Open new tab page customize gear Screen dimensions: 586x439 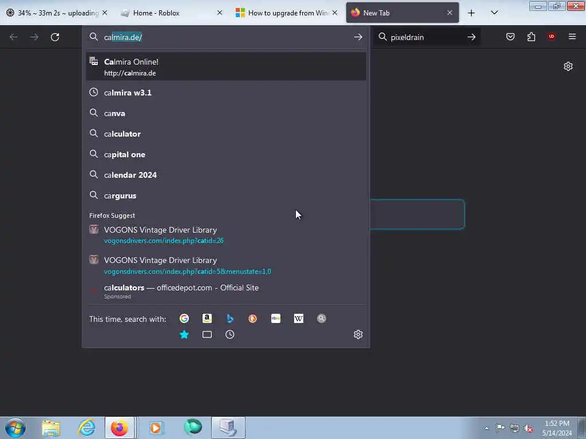pyautogui.click(x=568, y=66)
